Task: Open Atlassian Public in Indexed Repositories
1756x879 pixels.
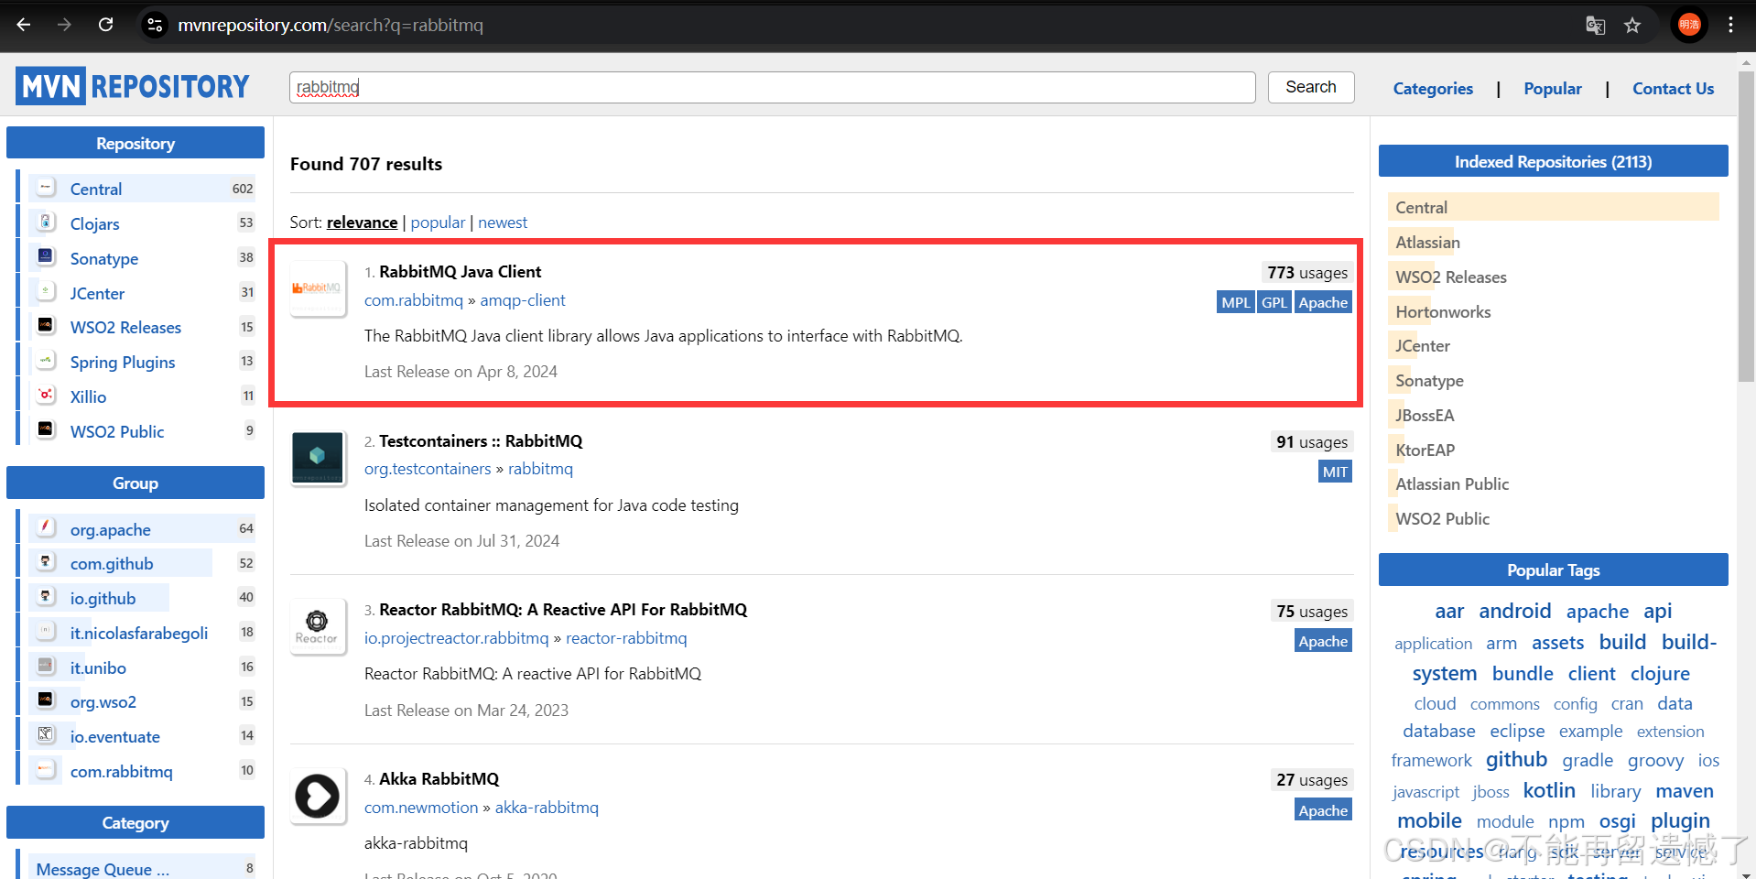Action: pos(1452,484)
